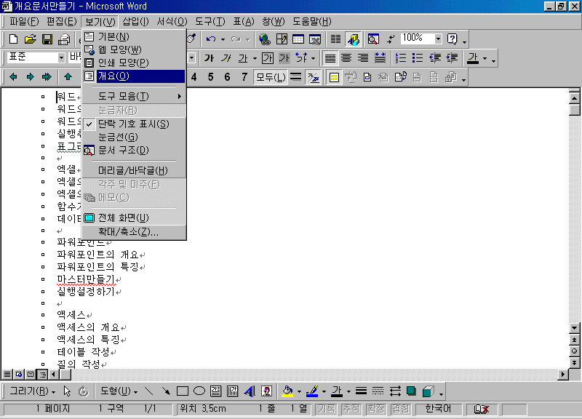Open the 3-D style tool

428,391
